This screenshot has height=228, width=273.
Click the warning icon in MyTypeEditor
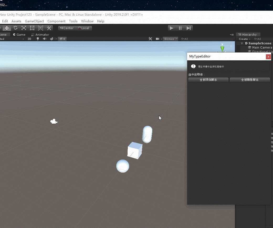(193, 66)
